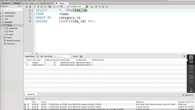
Task: Collapse the youtube schema
Action: [1, 22]
